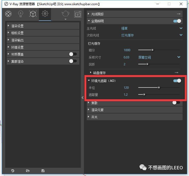The image size is (189, 176).
Task: Click the 采样尺寸 value field 0.03
Action: (126, 57)
